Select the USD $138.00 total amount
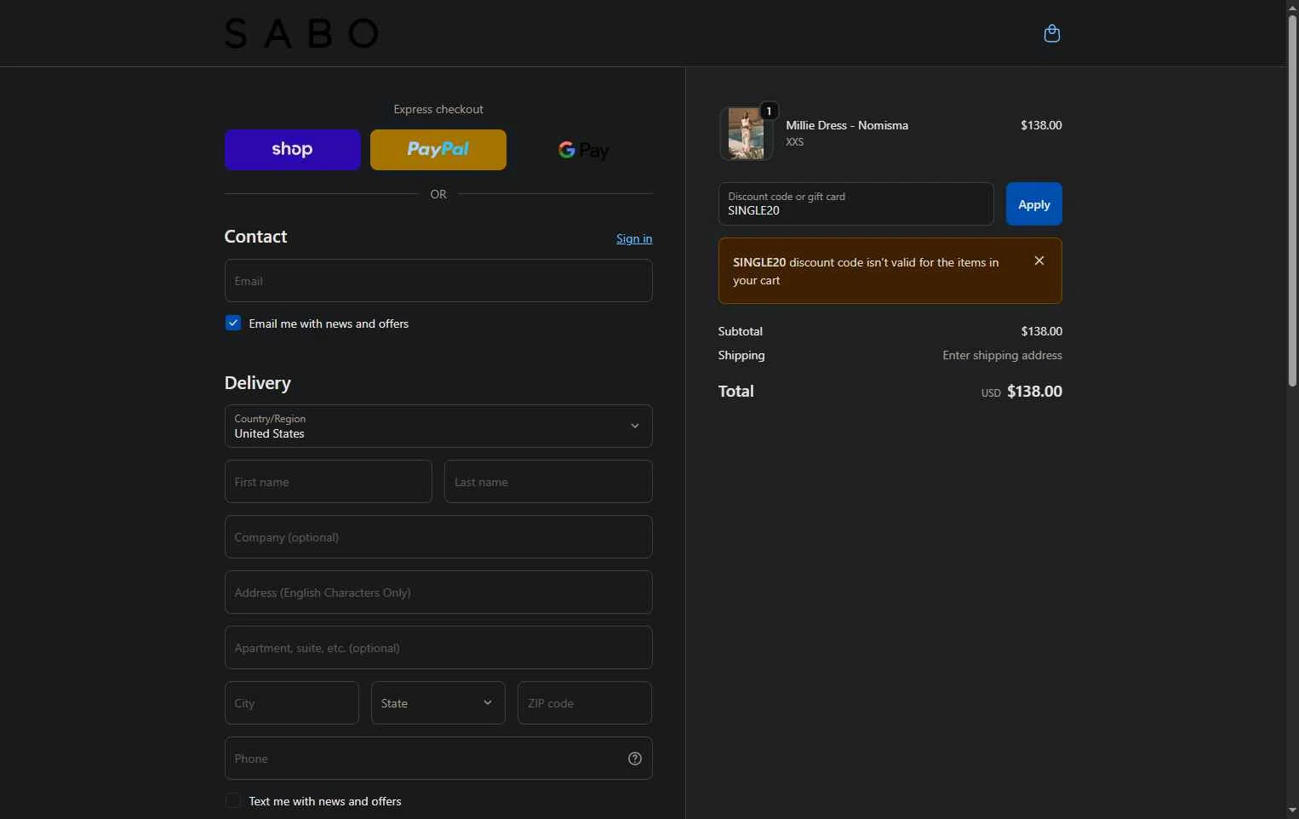 (x=1021, y=392)
